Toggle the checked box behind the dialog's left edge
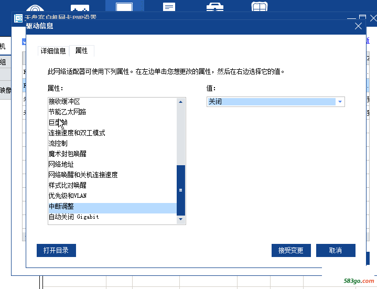Screen dimensions: 377x289 (24, 41)
